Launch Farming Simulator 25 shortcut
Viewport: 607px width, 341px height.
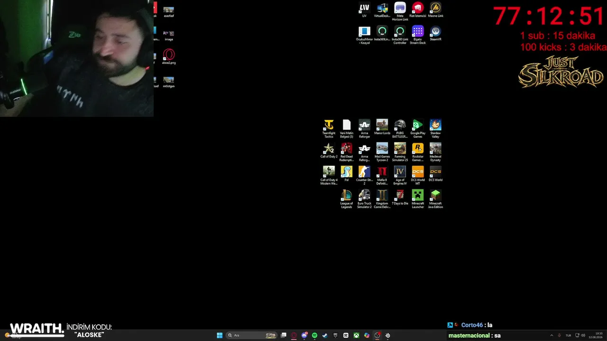coord(400,153)
